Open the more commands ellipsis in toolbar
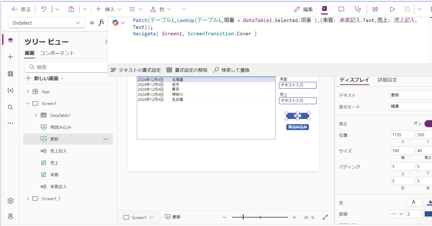Image resolution: width=432 pixels, height=226 pixels. (184, 9)
